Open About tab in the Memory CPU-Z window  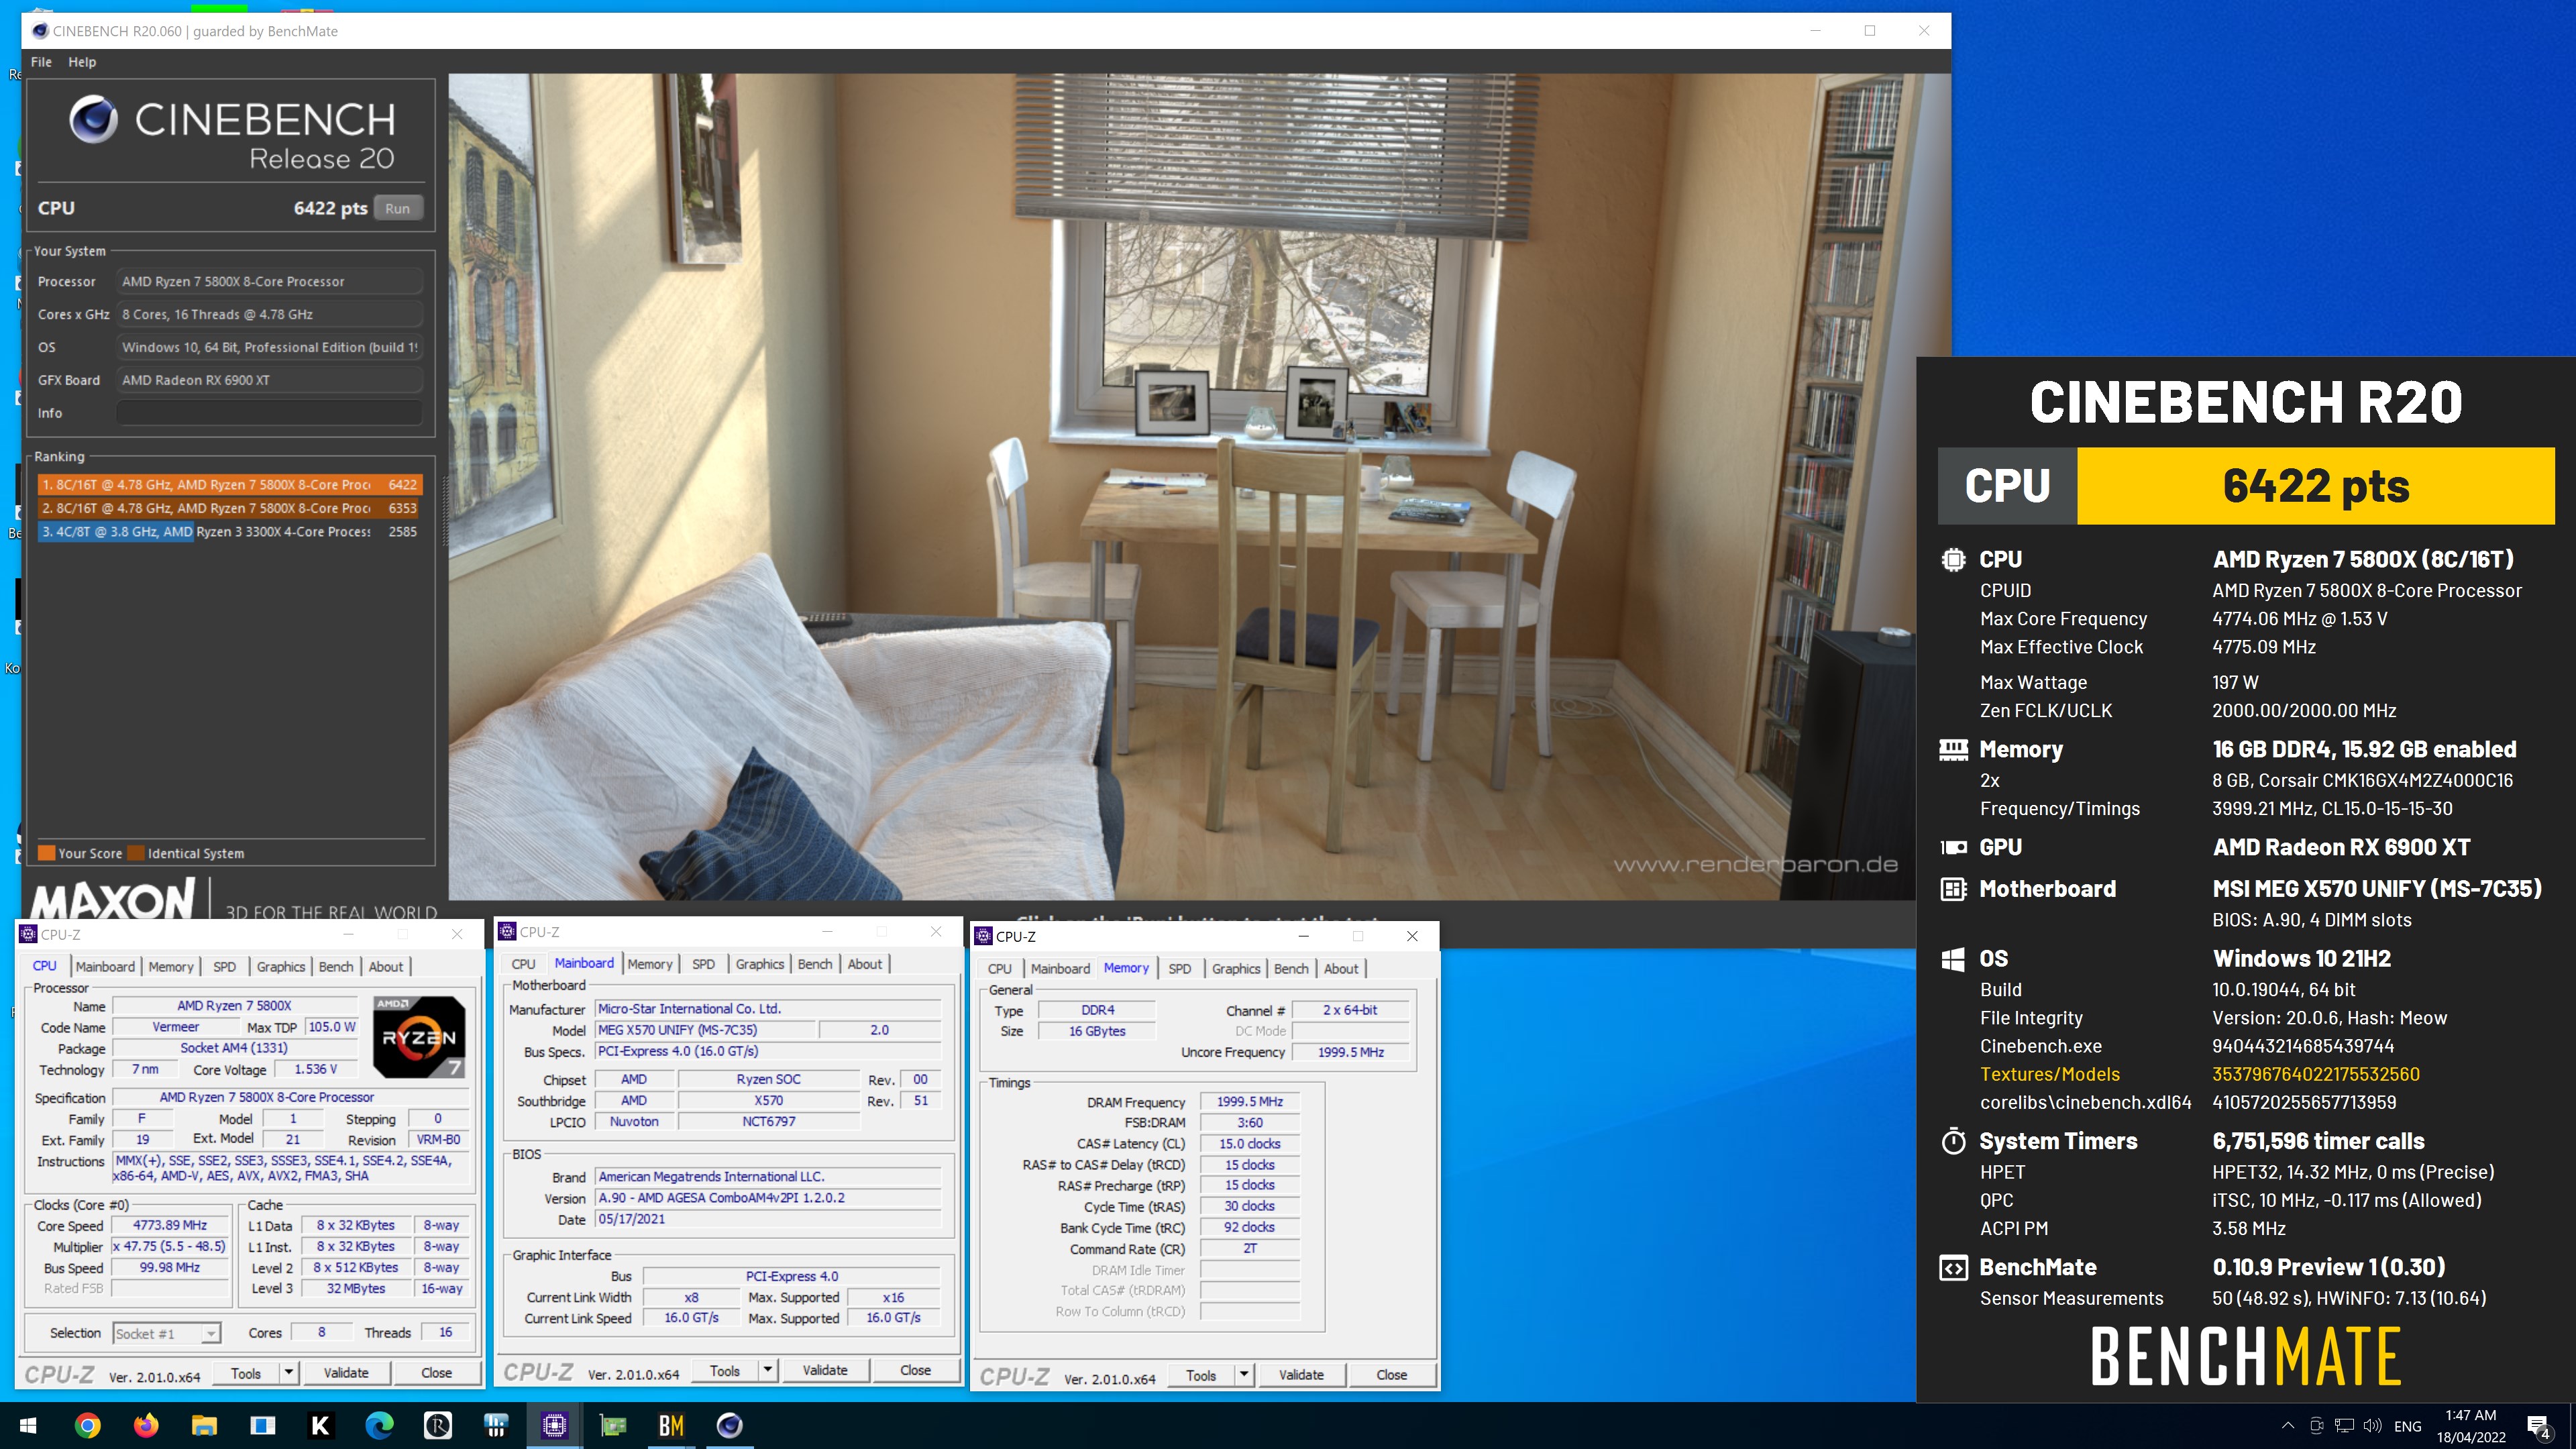[1341, 968]
